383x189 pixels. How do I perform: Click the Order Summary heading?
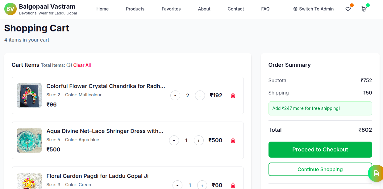[289, 65]
